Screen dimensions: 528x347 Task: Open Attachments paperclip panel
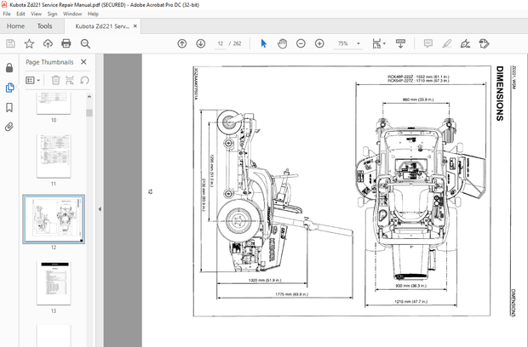9,127
